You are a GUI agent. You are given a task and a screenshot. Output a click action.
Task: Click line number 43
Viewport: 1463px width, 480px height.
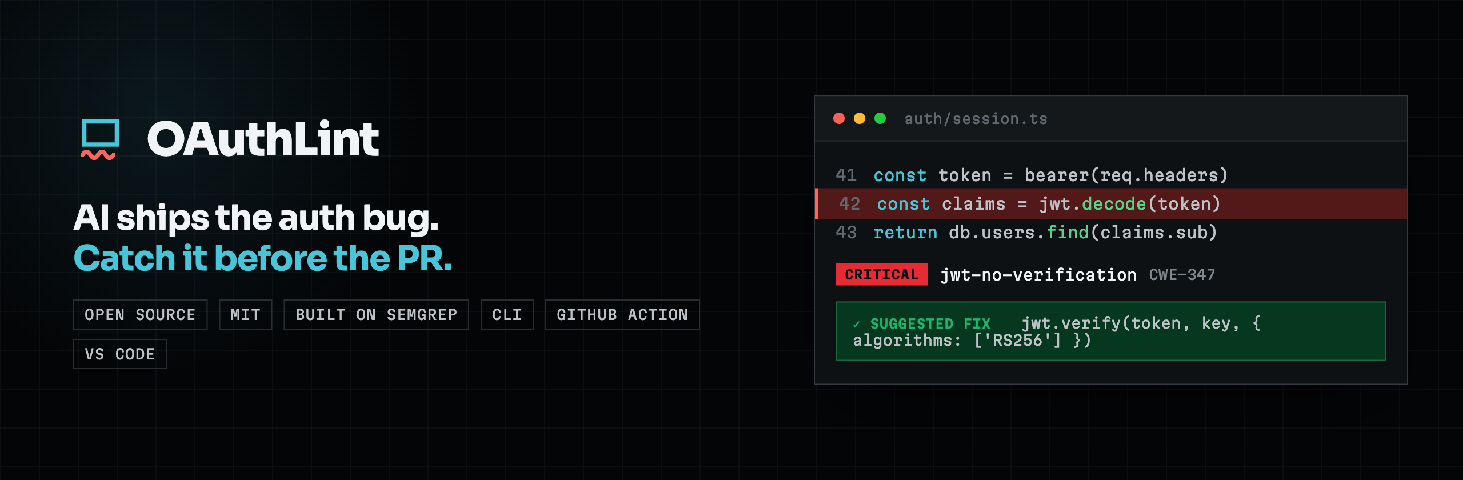click(846, 233)
